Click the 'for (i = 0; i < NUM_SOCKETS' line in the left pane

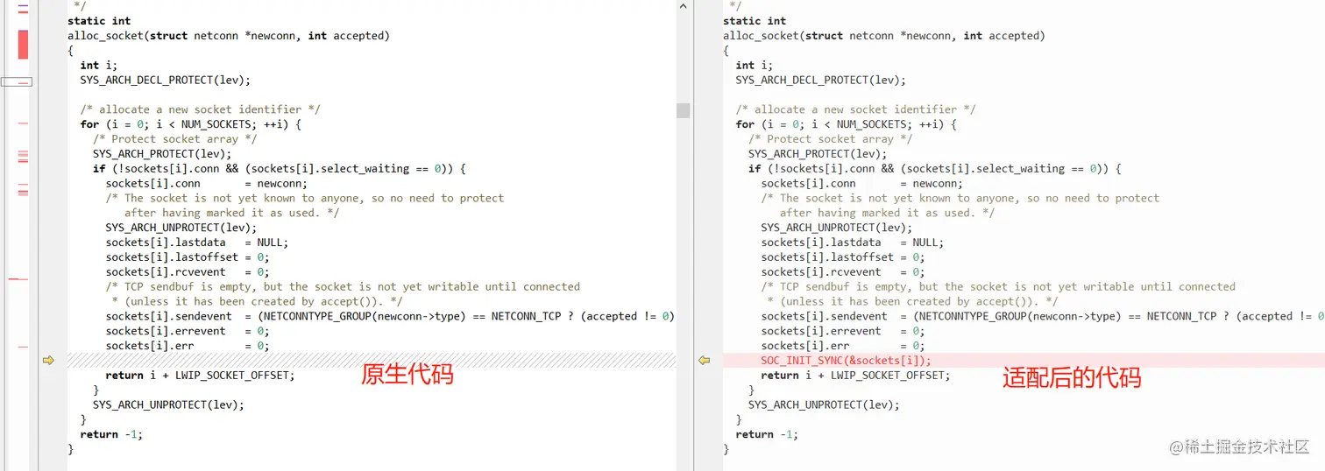click(x=190, y=124)
